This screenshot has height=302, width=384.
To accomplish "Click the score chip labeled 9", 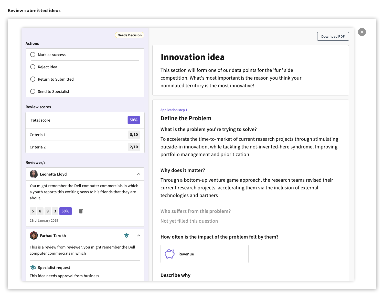I will pyautogui.click(x=48, y=211).
